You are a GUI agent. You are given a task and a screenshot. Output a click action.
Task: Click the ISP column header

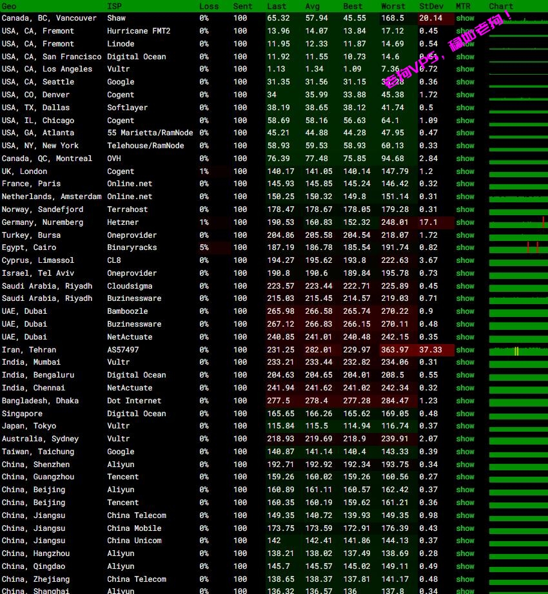[115, 6]
